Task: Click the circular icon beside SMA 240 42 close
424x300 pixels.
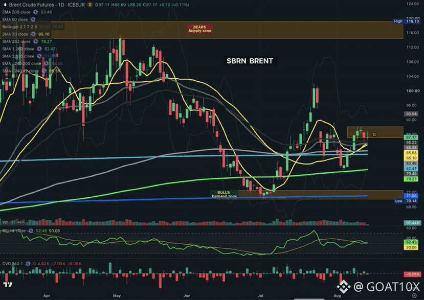Action: pyautogui.click(x=44, y=71)
